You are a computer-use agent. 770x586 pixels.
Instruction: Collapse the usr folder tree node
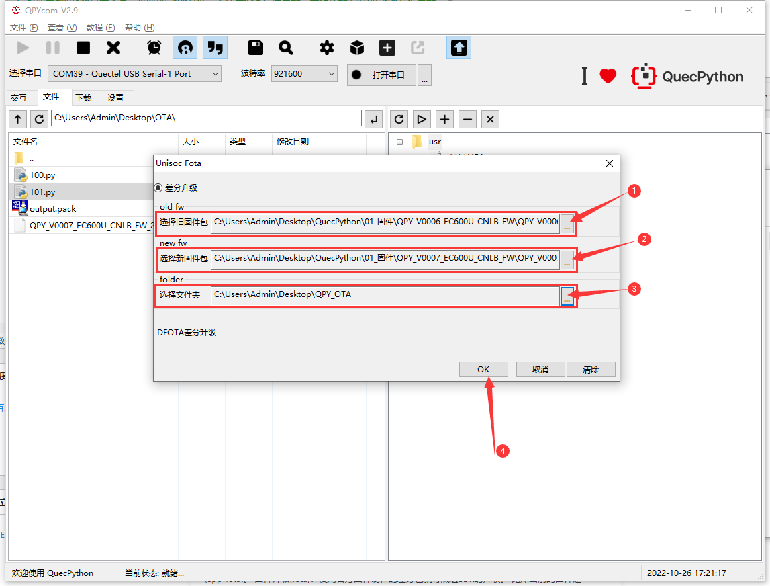(x=401, y=142)
